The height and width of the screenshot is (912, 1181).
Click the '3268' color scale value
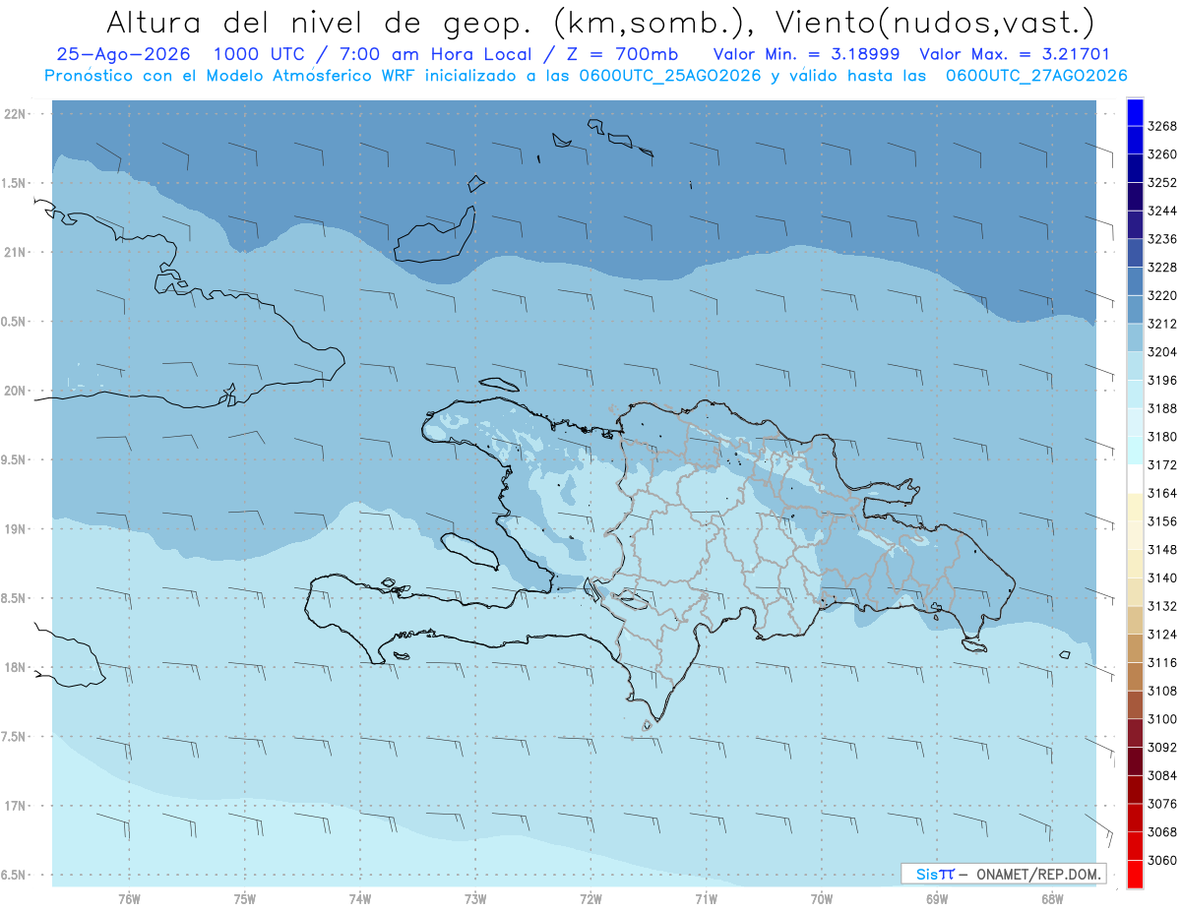tap(1161, 126)
